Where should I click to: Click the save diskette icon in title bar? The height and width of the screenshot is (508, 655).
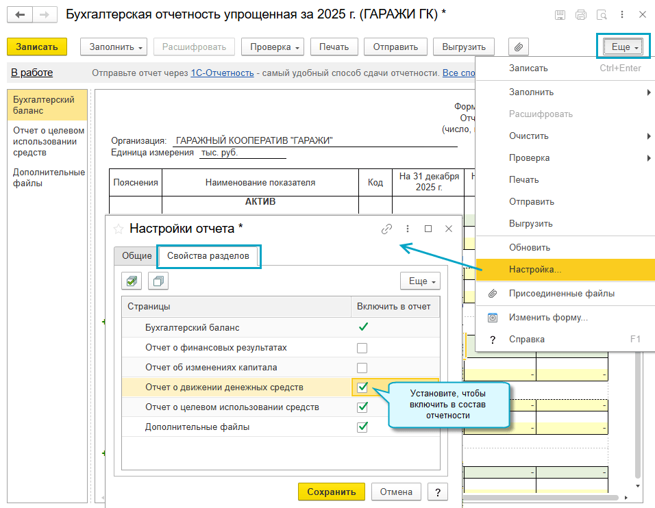tap(560, 15)
